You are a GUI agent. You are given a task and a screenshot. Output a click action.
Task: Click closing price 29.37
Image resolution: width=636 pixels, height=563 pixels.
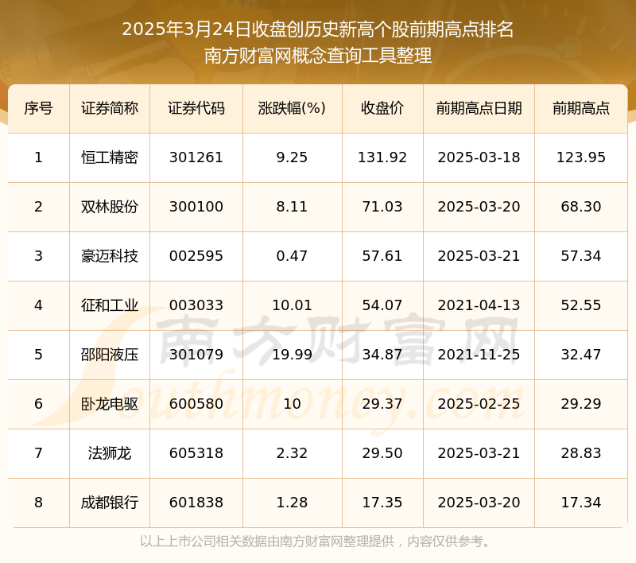click(382, 404)
